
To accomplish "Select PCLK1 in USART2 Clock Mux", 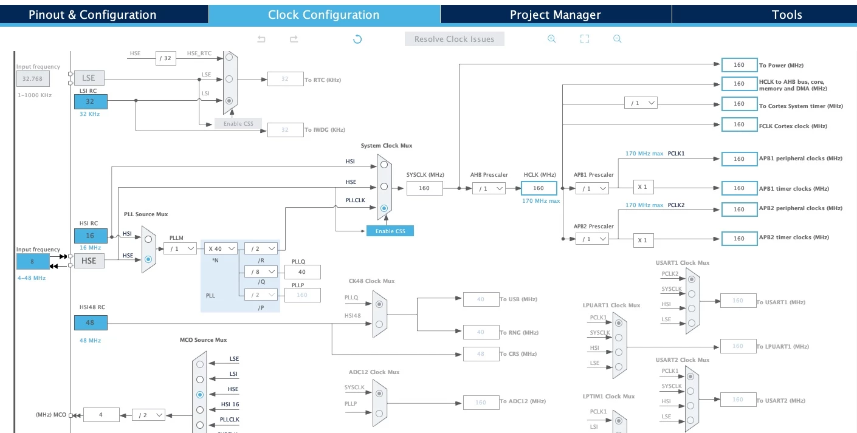I will click(x=690, y=376).
